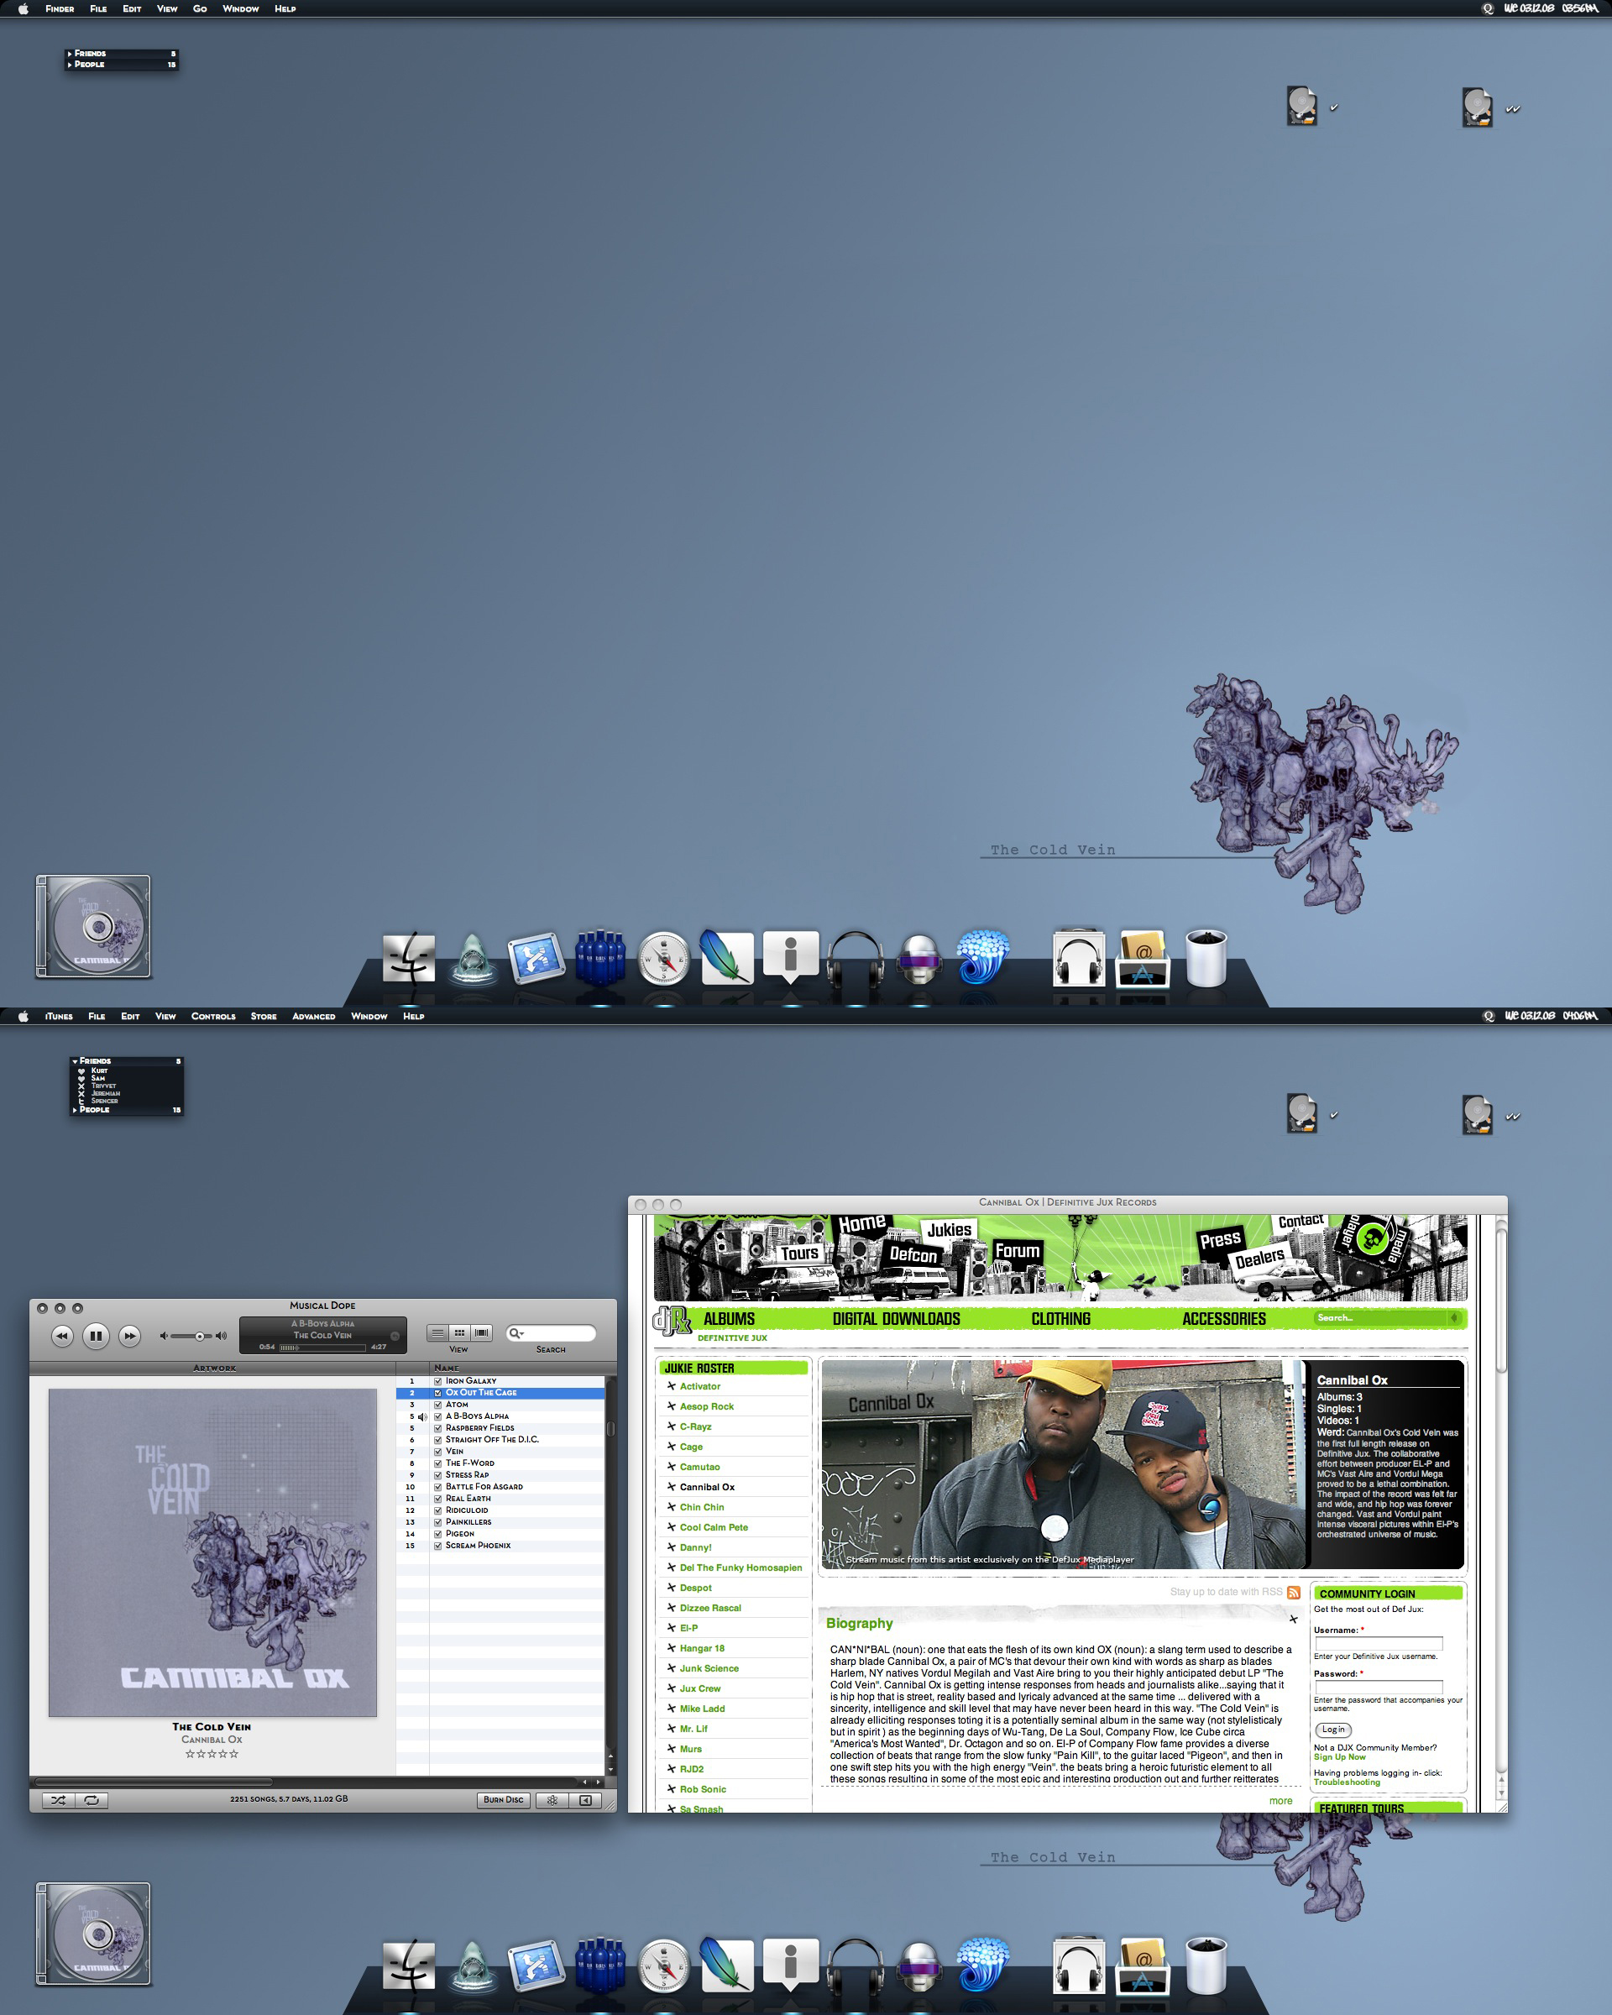The height and width of the screenshot is (2015, 1612).
Task: Click the round arrow button in the iTunes track display
Action: tap(395, 1336)
